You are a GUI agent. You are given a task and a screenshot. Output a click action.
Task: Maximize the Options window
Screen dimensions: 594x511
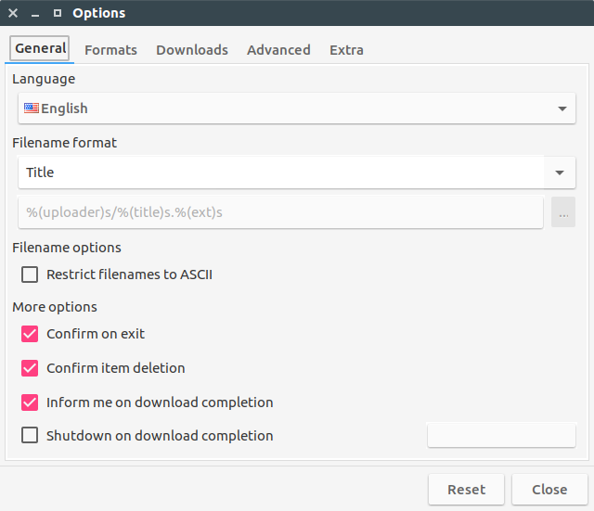[x=58, y=13]
